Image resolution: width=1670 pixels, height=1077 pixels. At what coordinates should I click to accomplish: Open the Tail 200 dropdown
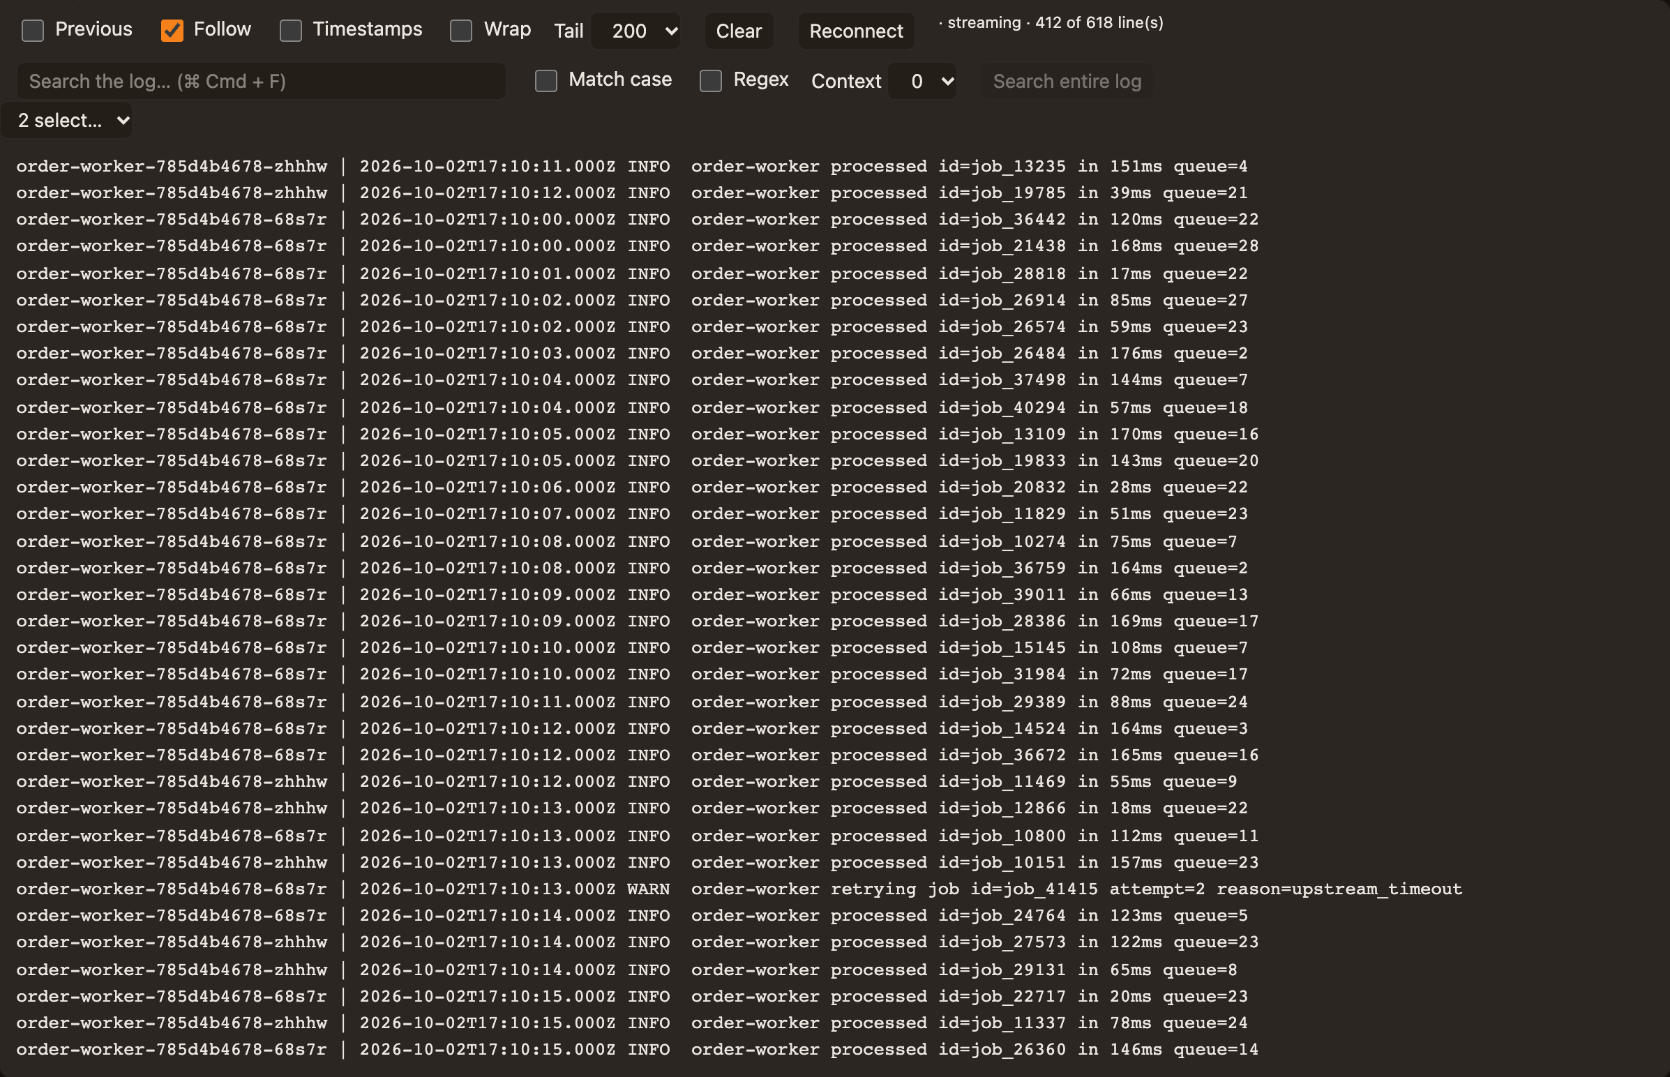pyautogui.click(x=635, y=31)
